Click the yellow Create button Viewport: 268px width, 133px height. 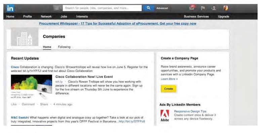[x=169, y=89]
